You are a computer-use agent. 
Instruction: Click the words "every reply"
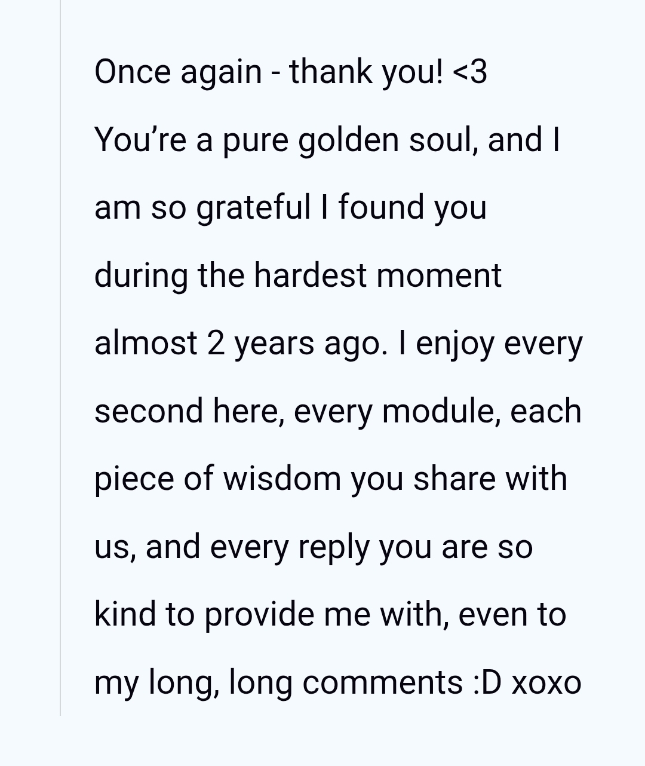point(290,547)
